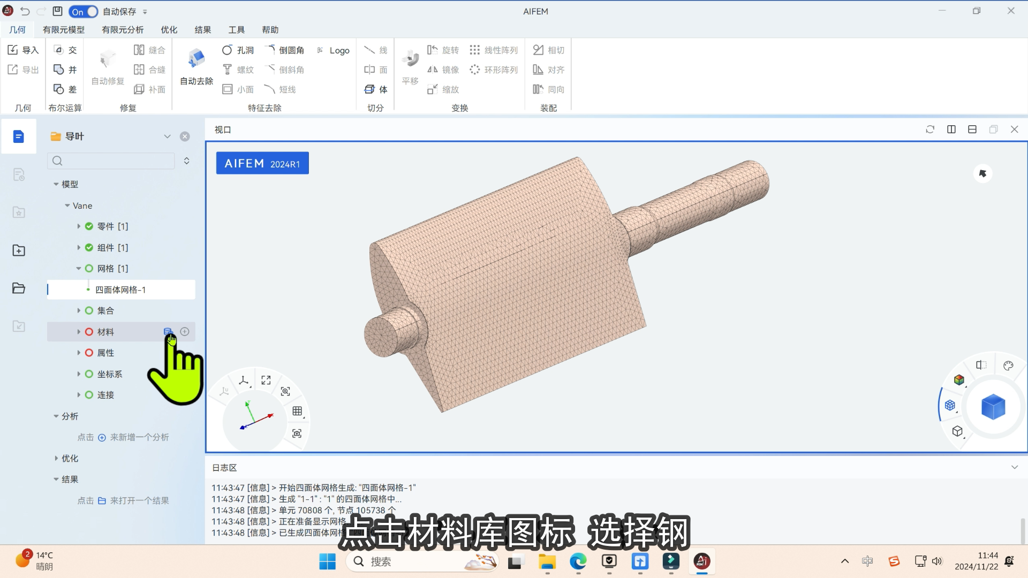Screen dimensions: 1028x578
Task: Open the 导叶 project dropdown chevron
Action: [x=167, y=136]
